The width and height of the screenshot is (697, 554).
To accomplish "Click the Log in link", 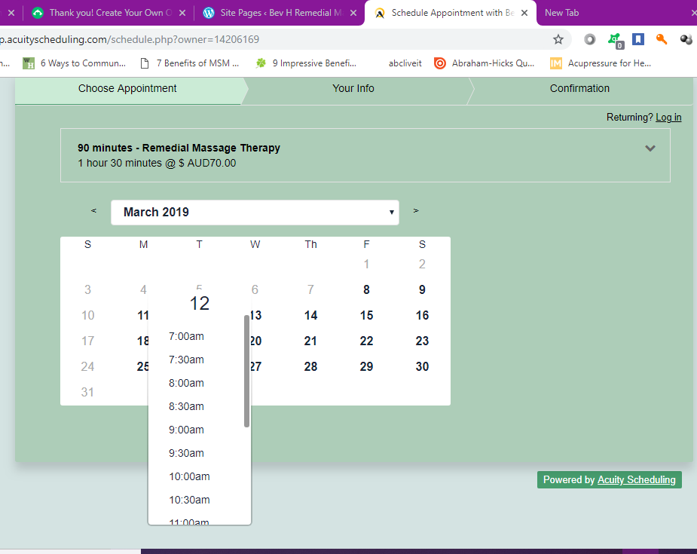I will 668,117.
